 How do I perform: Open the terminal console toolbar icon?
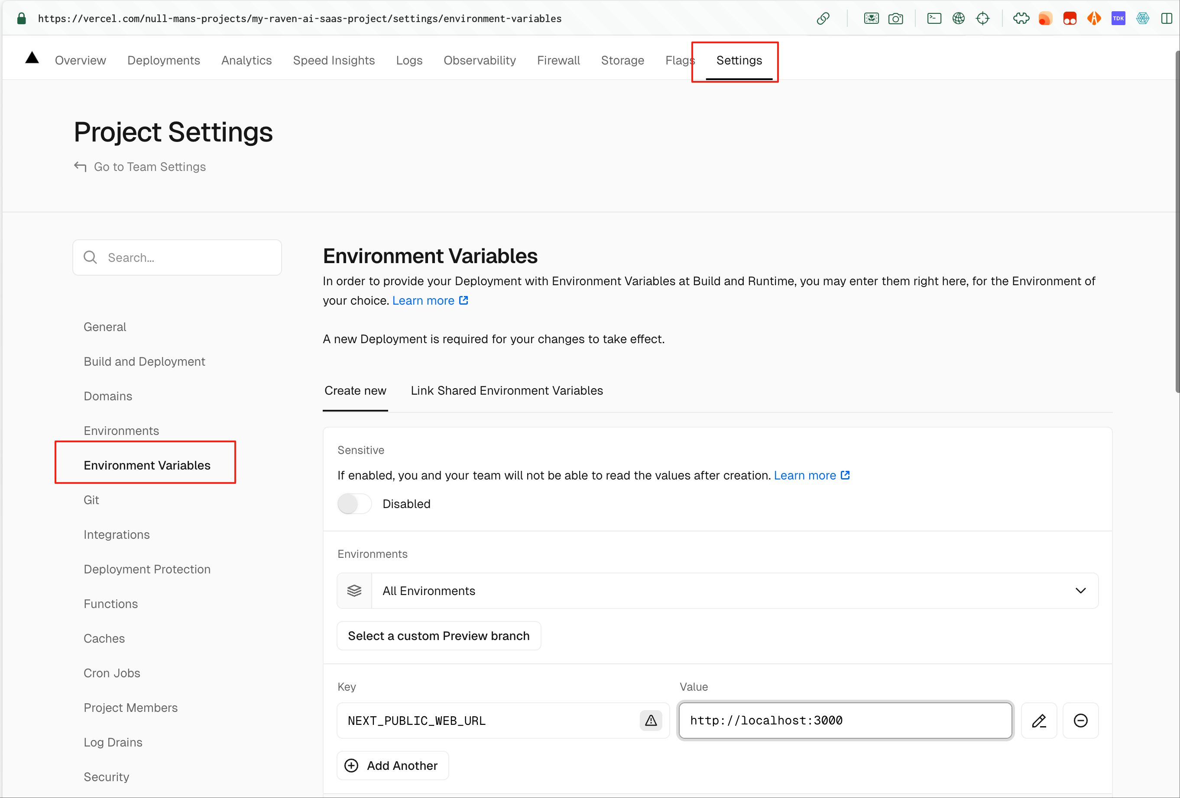point(934,19)
